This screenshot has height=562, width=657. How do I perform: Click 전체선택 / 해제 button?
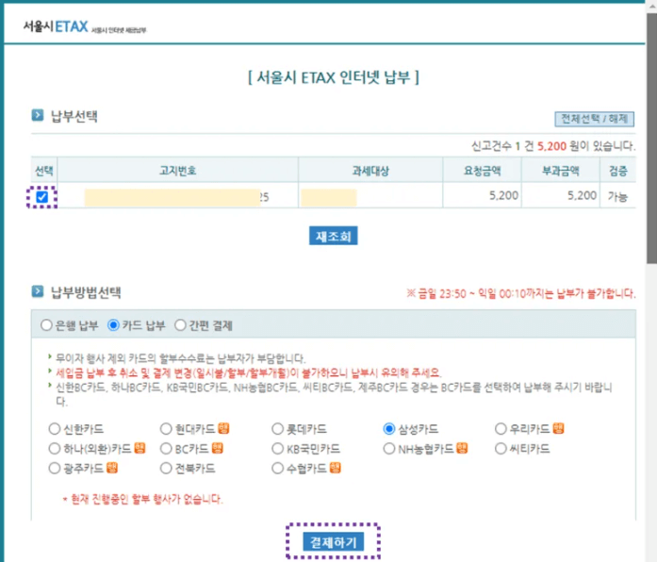tap(594, 119)
